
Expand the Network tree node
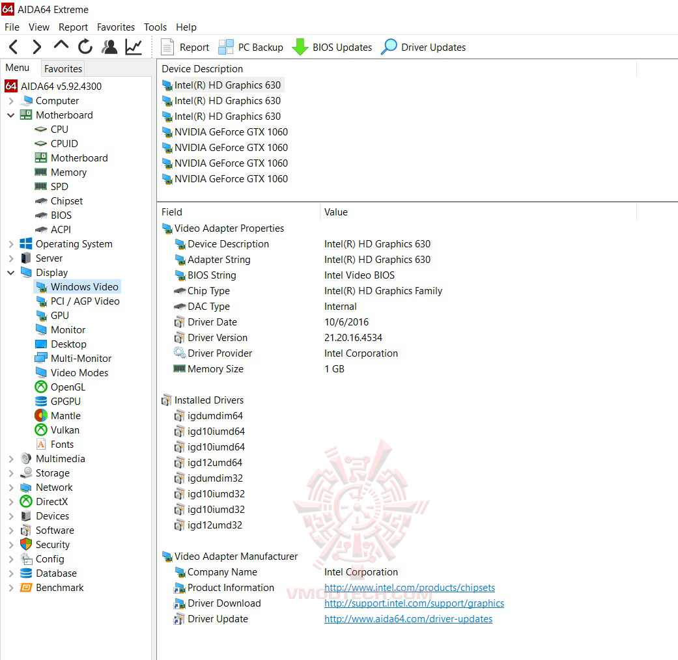coord(11,488)
